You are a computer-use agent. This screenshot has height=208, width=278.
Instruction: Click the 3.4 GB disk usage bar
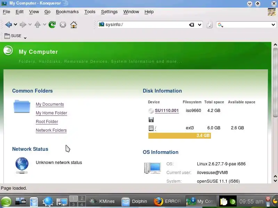tap(180, 136)
